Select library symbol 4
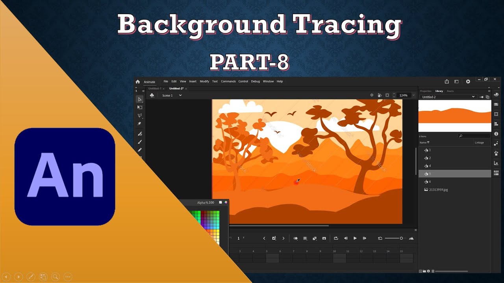504x283 pixels. coord(455,166)
